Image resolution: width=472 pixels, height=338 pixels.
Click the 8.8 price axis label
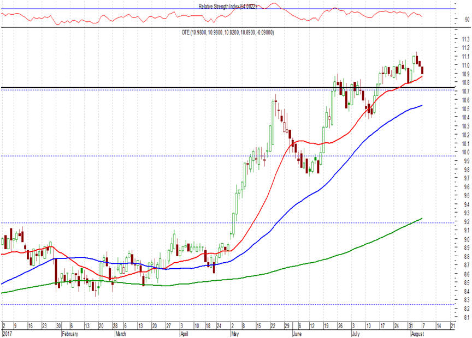(467, 257)
